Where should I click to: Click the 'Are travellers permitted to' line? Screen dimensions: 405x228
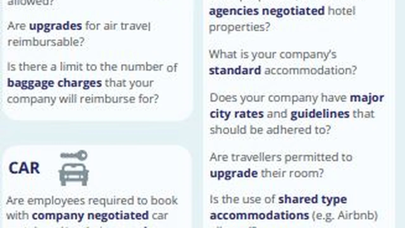pos(281,157)
